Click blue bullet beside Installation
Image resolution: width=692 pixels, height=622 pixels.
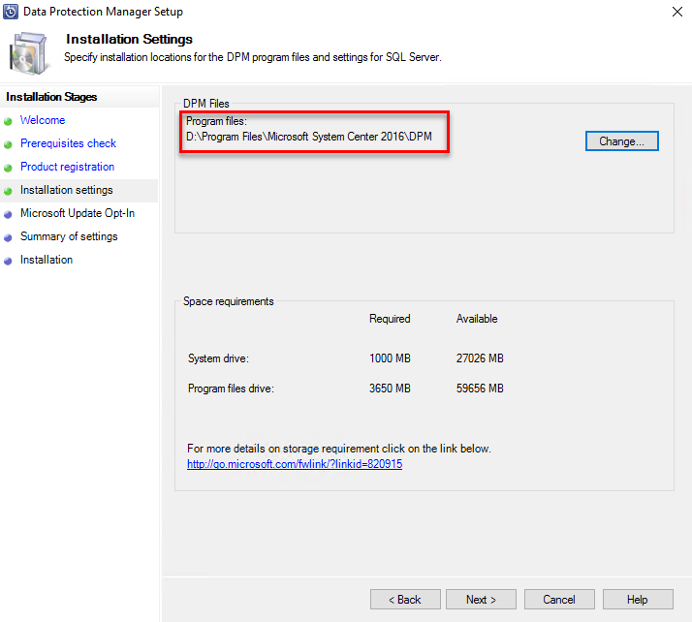(8, 262)
